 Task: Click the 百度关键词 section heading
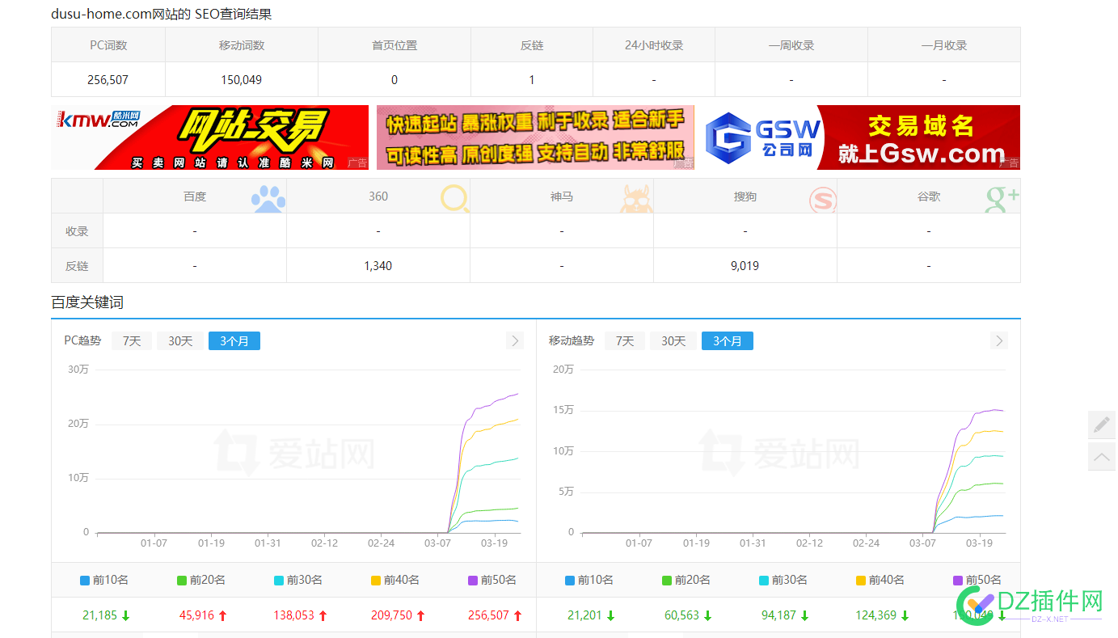[x=87, y=302]
